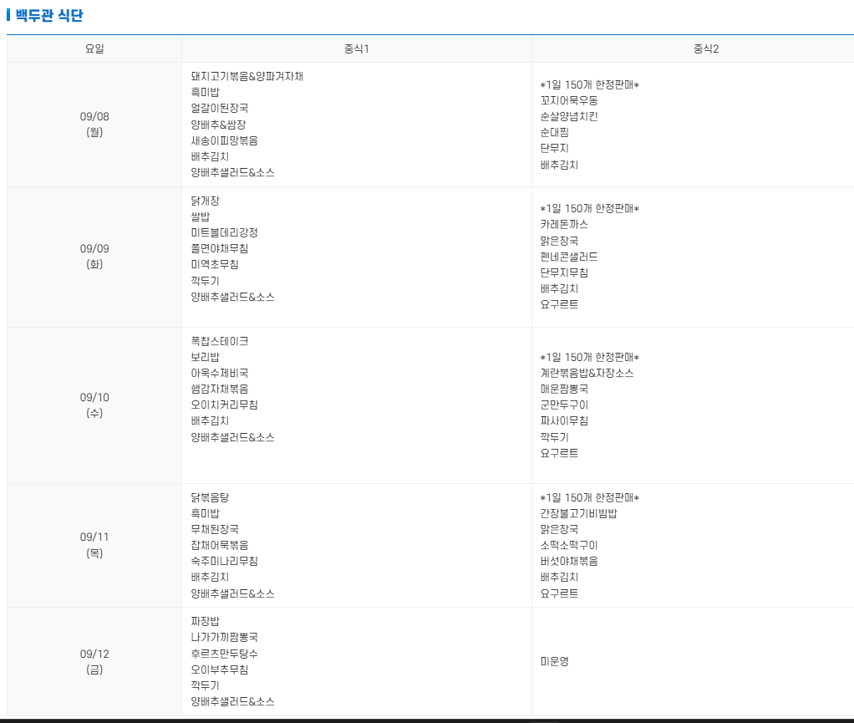Image resolution: width=854 pixels, height=723 pixels.
Task: Select the 요일 column header
Action: [x=94, y=48]
